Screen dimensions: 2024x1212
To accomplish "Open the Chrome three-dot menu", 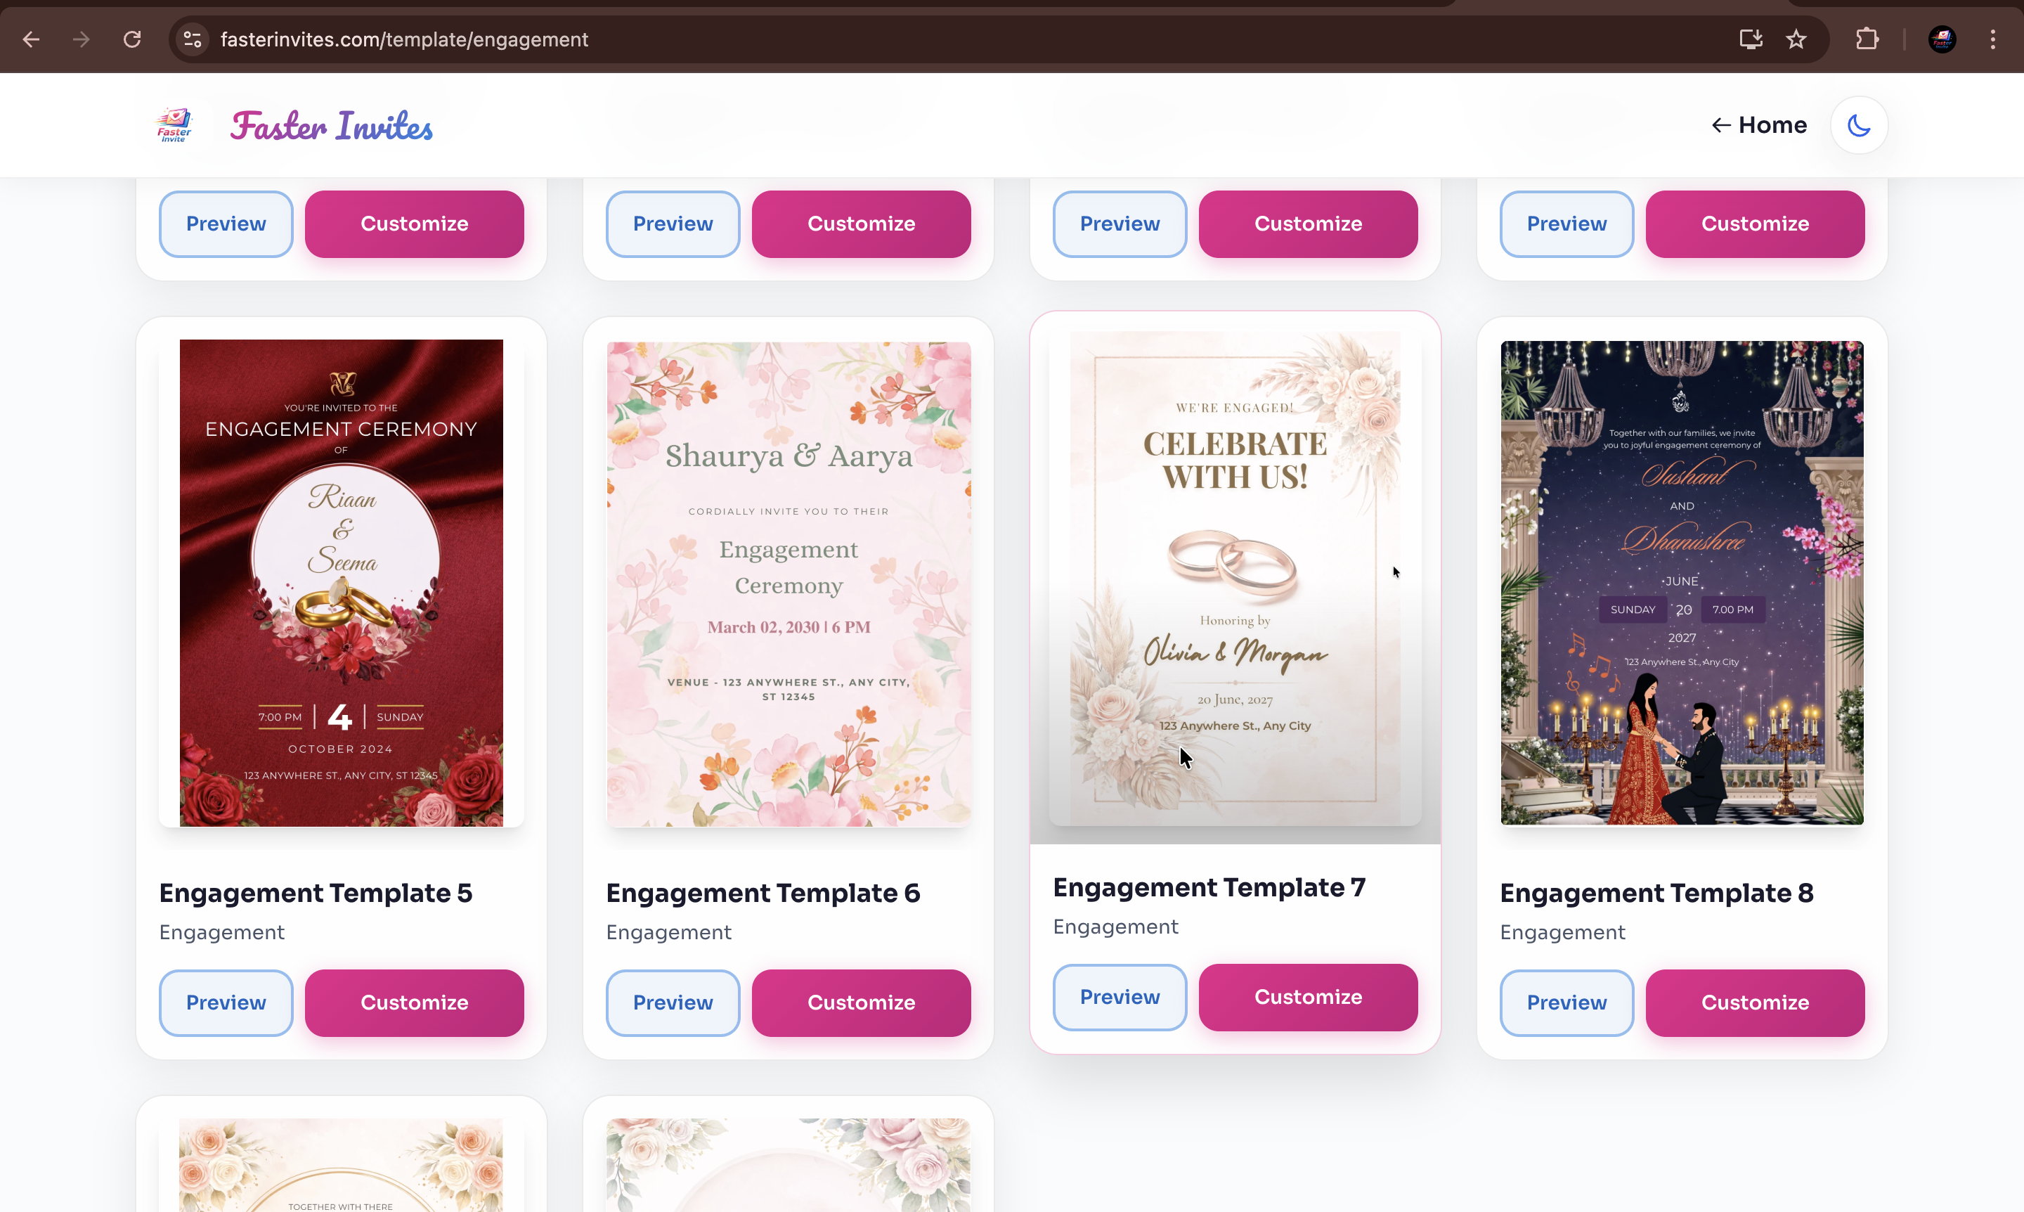I will point(1993,39).
